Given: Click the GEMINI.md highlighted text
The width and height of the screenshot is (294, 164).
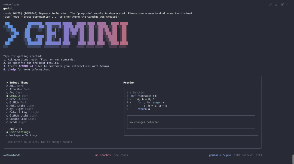Looking at the screenshot, I should coord(26,66).
